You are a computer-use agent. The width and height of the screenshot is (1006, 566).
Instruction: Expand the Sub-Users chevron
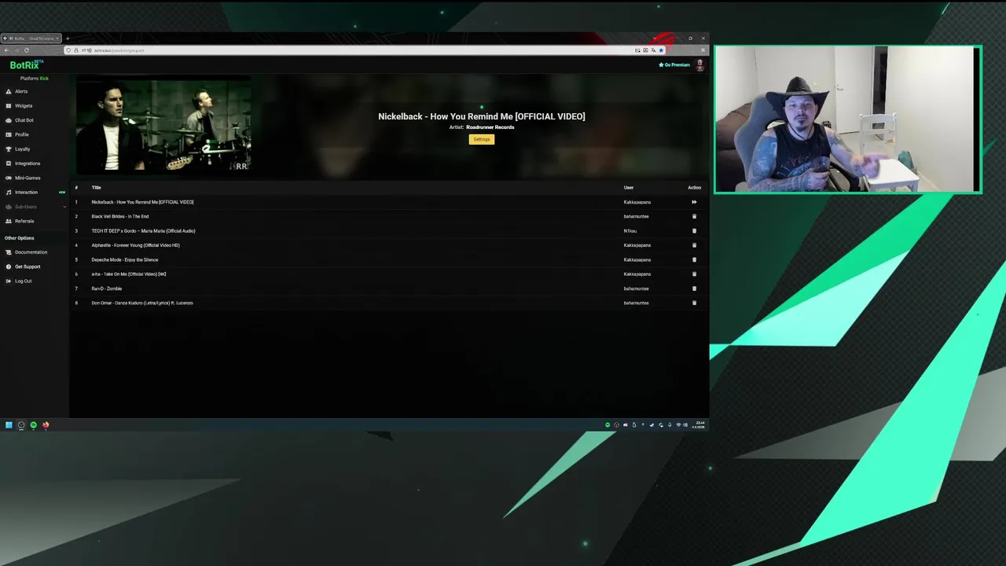point(64,207)
